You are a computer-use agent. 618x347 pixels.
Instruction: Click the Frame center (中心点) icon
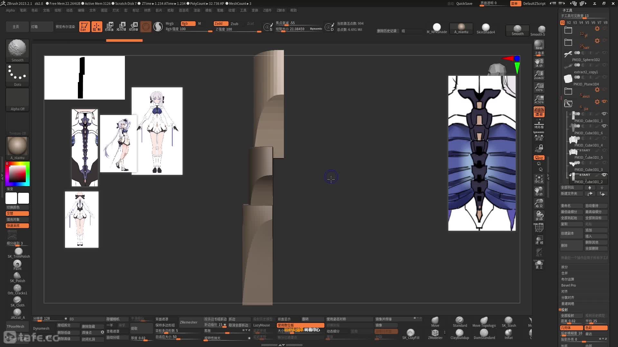click(x=539, y=179)
